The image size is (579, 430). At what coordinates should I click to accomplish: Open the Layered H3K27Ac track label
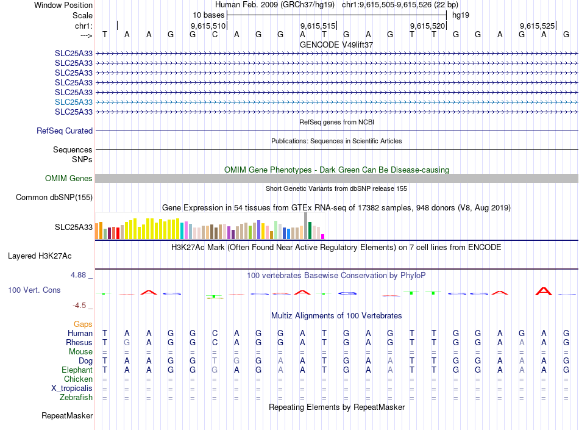click(40, 256)
